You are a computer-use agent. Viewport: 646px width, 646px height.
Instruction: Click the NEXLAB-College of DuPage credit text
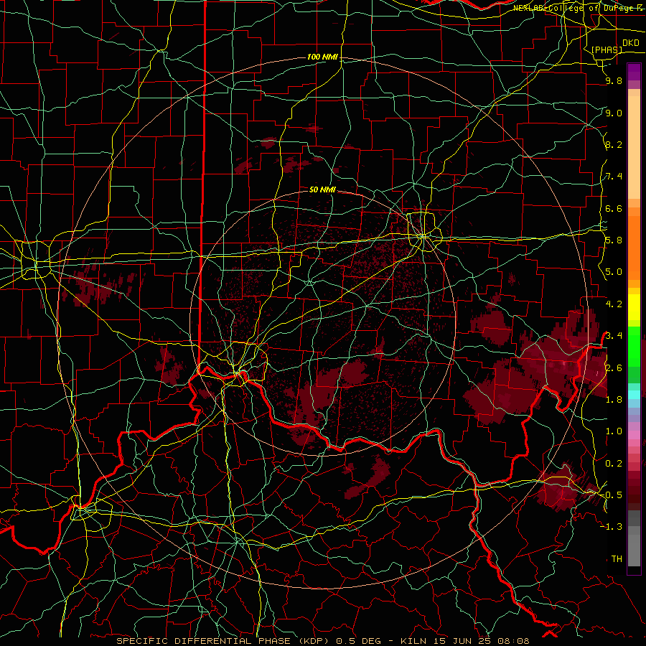click(578, 8)
